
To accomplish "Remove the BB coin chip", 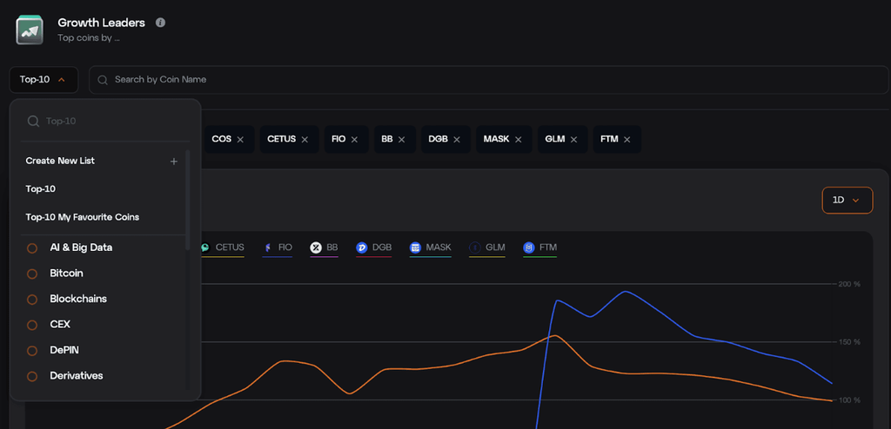I will tap(402, 140).
